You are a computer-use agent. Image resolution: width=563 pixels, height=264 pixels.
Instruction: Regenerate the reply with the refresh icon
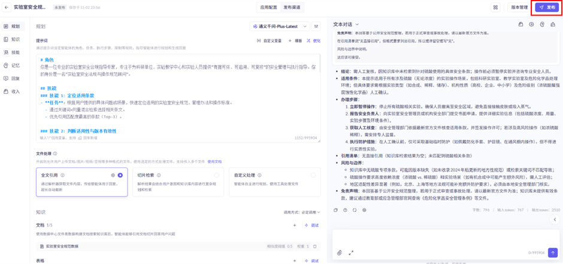pyautogui.click(x=355, y=210)
